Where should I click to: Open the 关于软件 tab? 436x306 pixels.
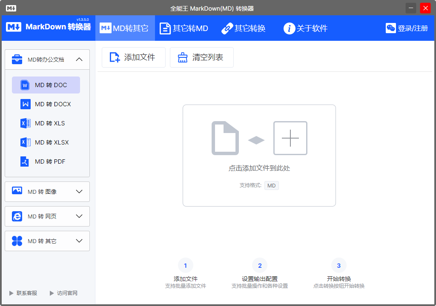pos(305,28)
